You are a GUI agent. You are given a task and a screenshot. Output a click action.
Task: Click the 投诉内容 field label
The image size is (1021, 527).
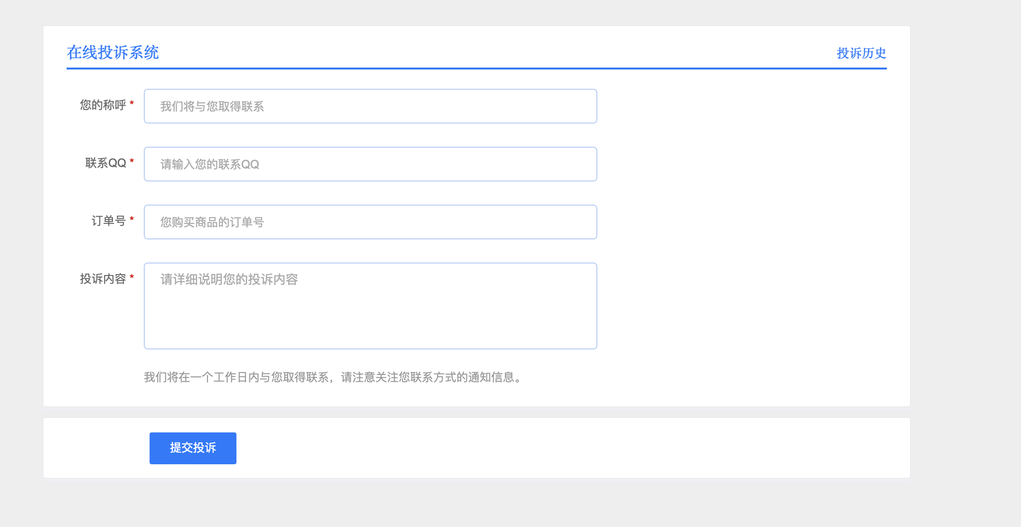(103, 279)
